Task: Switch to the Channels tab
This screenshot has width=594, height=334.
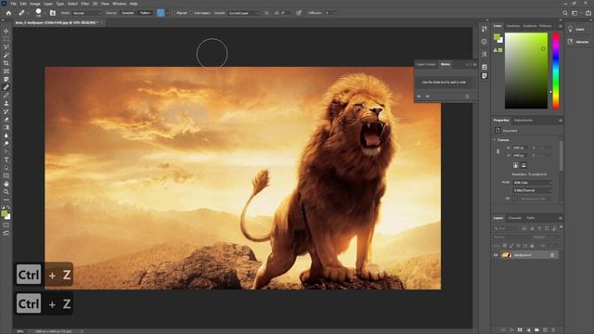Action: click(515, 218)
